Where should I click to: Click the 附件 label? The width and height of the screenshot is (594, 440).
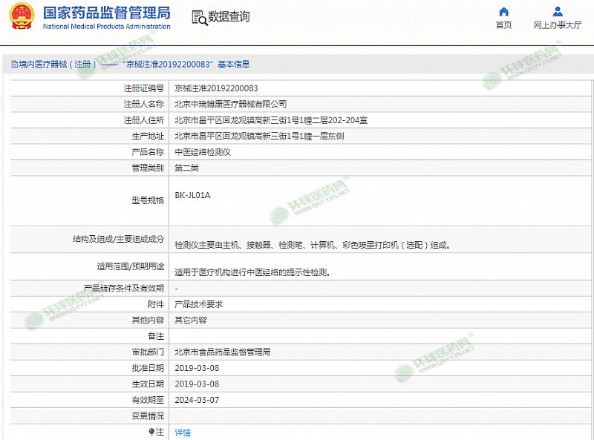click(x=156, y=304)
